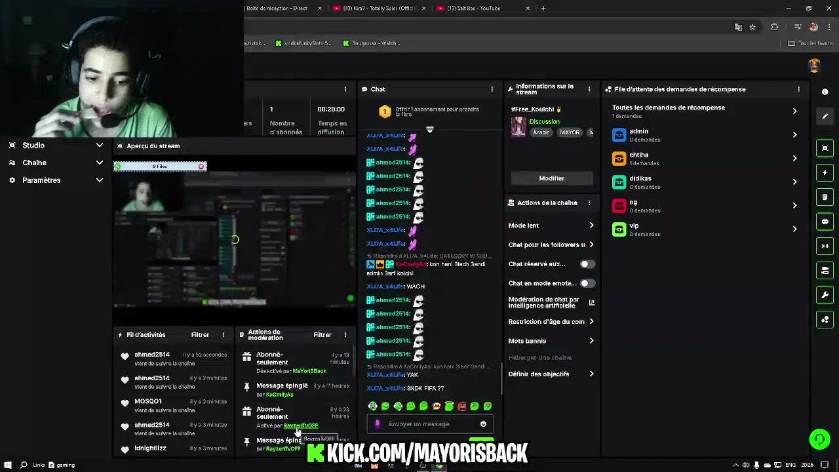Open Chat pour les followers settings
This screenshot has width=839, height=472.
[551, 245]
